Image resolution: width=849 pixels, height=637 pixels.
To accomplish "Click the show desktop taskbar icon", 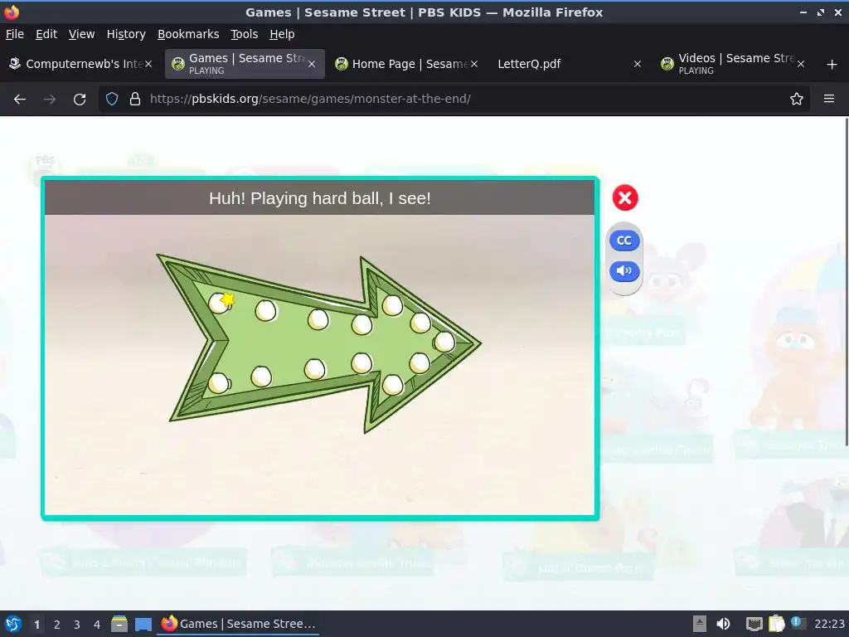I will 143,624.
